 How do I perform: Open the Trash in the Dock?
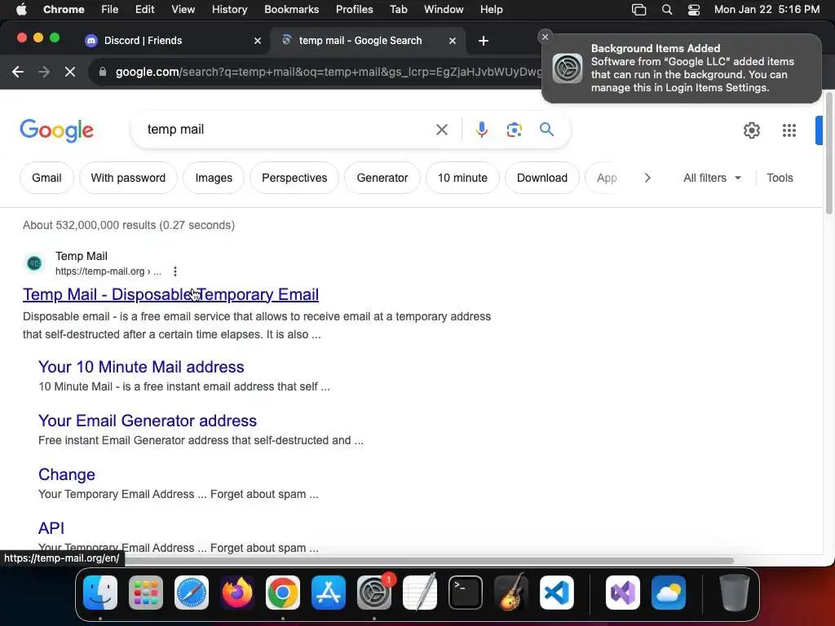click(735, 593)
